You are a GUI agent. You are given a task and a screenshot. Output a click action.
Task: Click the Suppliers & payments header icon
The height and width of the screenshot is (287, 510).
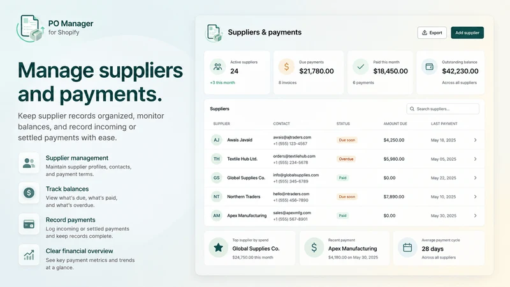click(x=214, y=33)
